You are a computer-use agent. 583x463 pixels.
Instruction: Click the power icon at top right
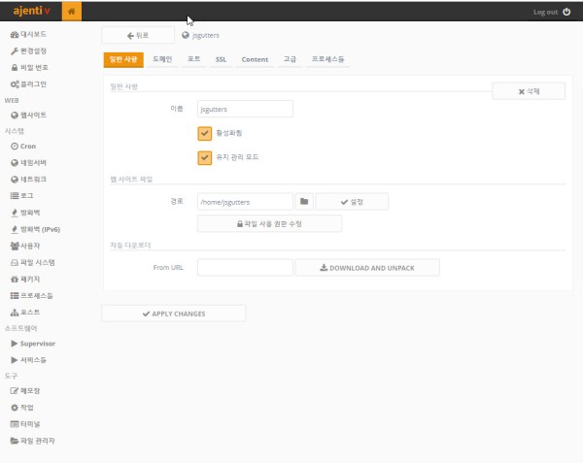coord(566,12)
